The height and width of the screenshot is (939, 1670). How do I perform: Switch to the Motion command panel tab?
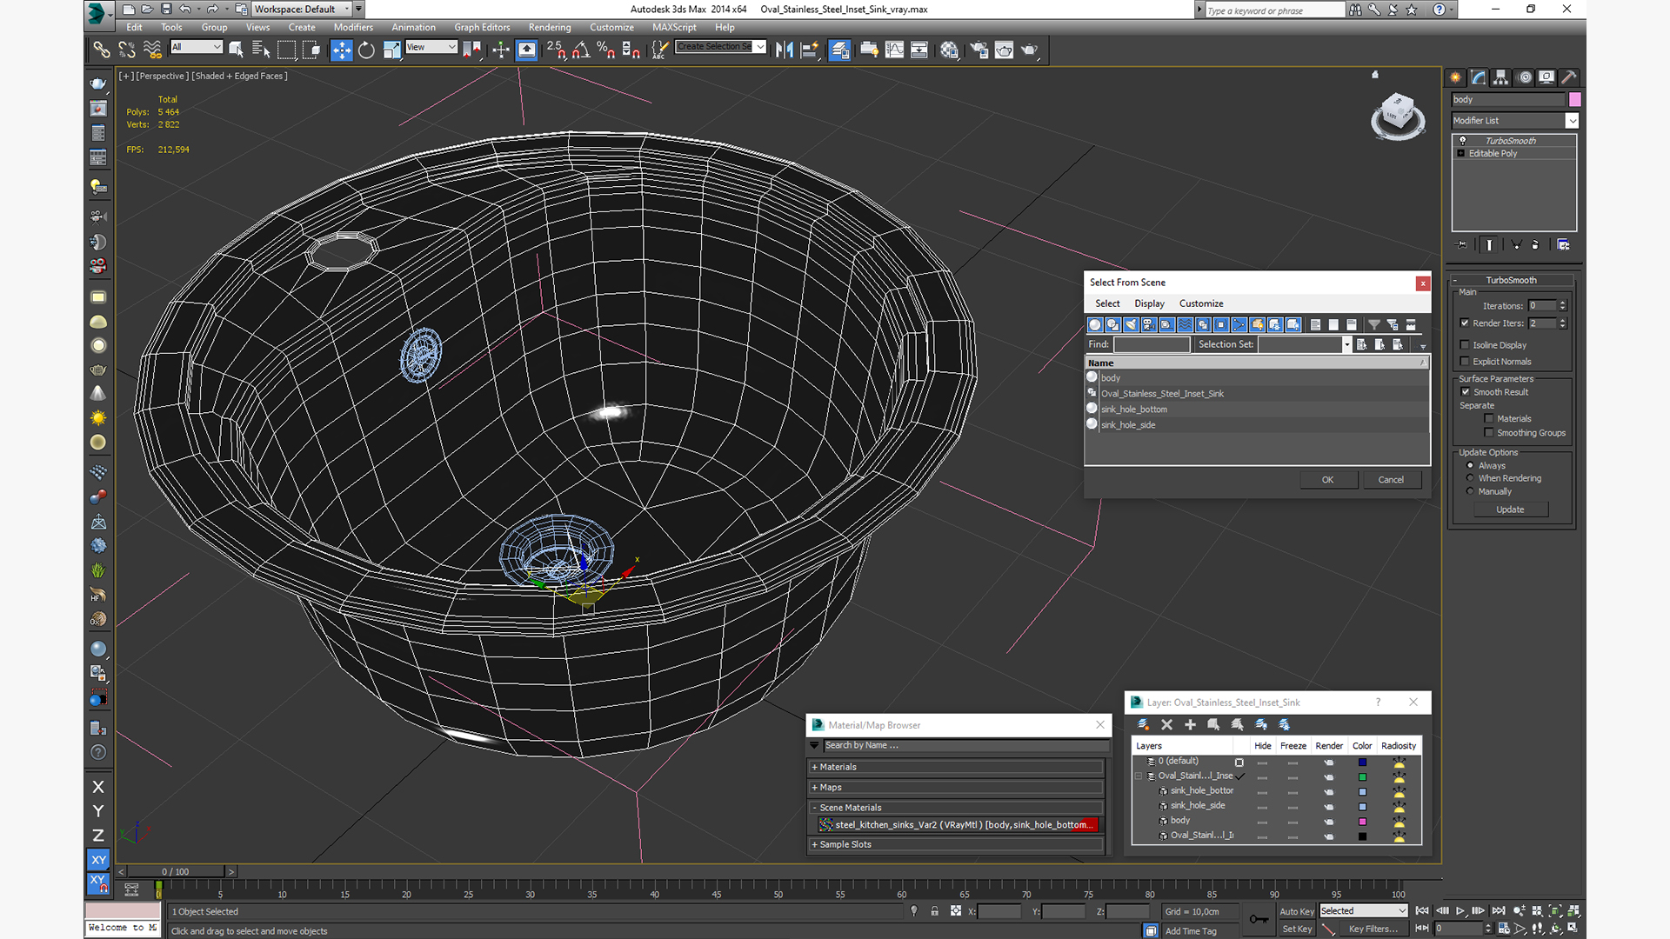[1524, 77]
